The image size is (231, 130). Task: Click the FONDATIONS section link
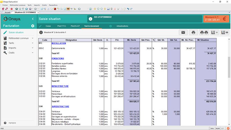(x=58, y=58)
